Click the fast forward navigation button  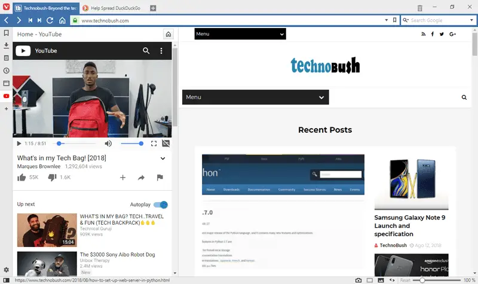point(39,20)
